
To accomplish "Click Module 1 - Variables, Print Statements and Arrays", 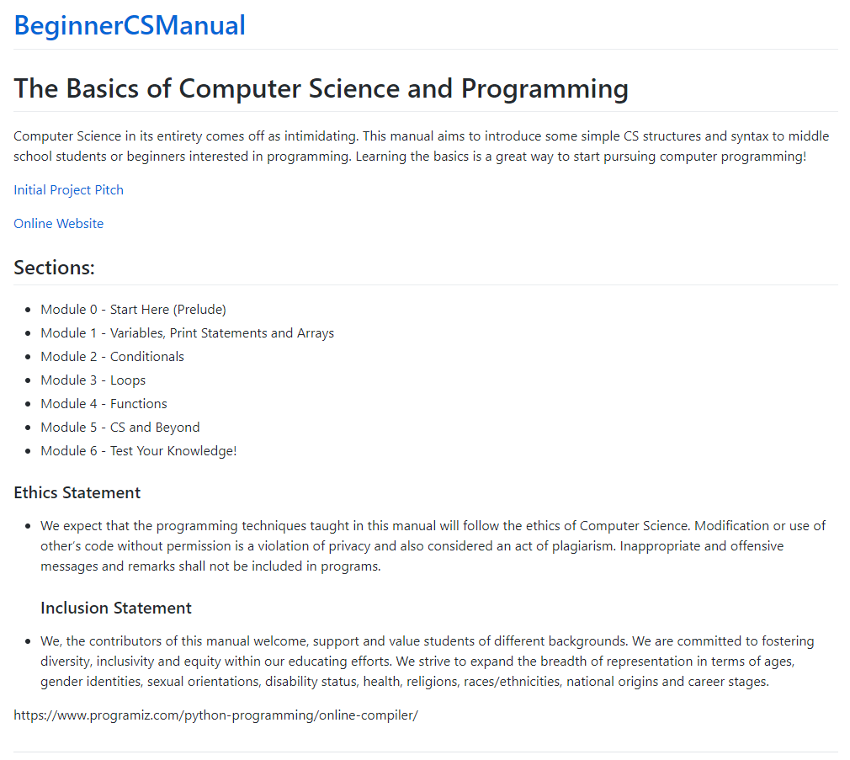I will [x=187, y=333].
